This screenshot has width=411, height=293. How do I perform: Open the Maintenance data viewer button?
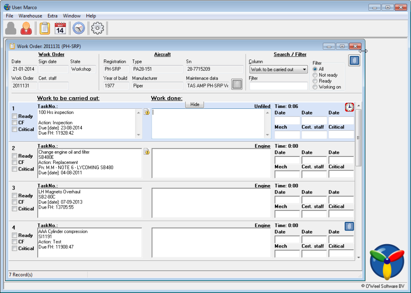(x=236, y=84)
